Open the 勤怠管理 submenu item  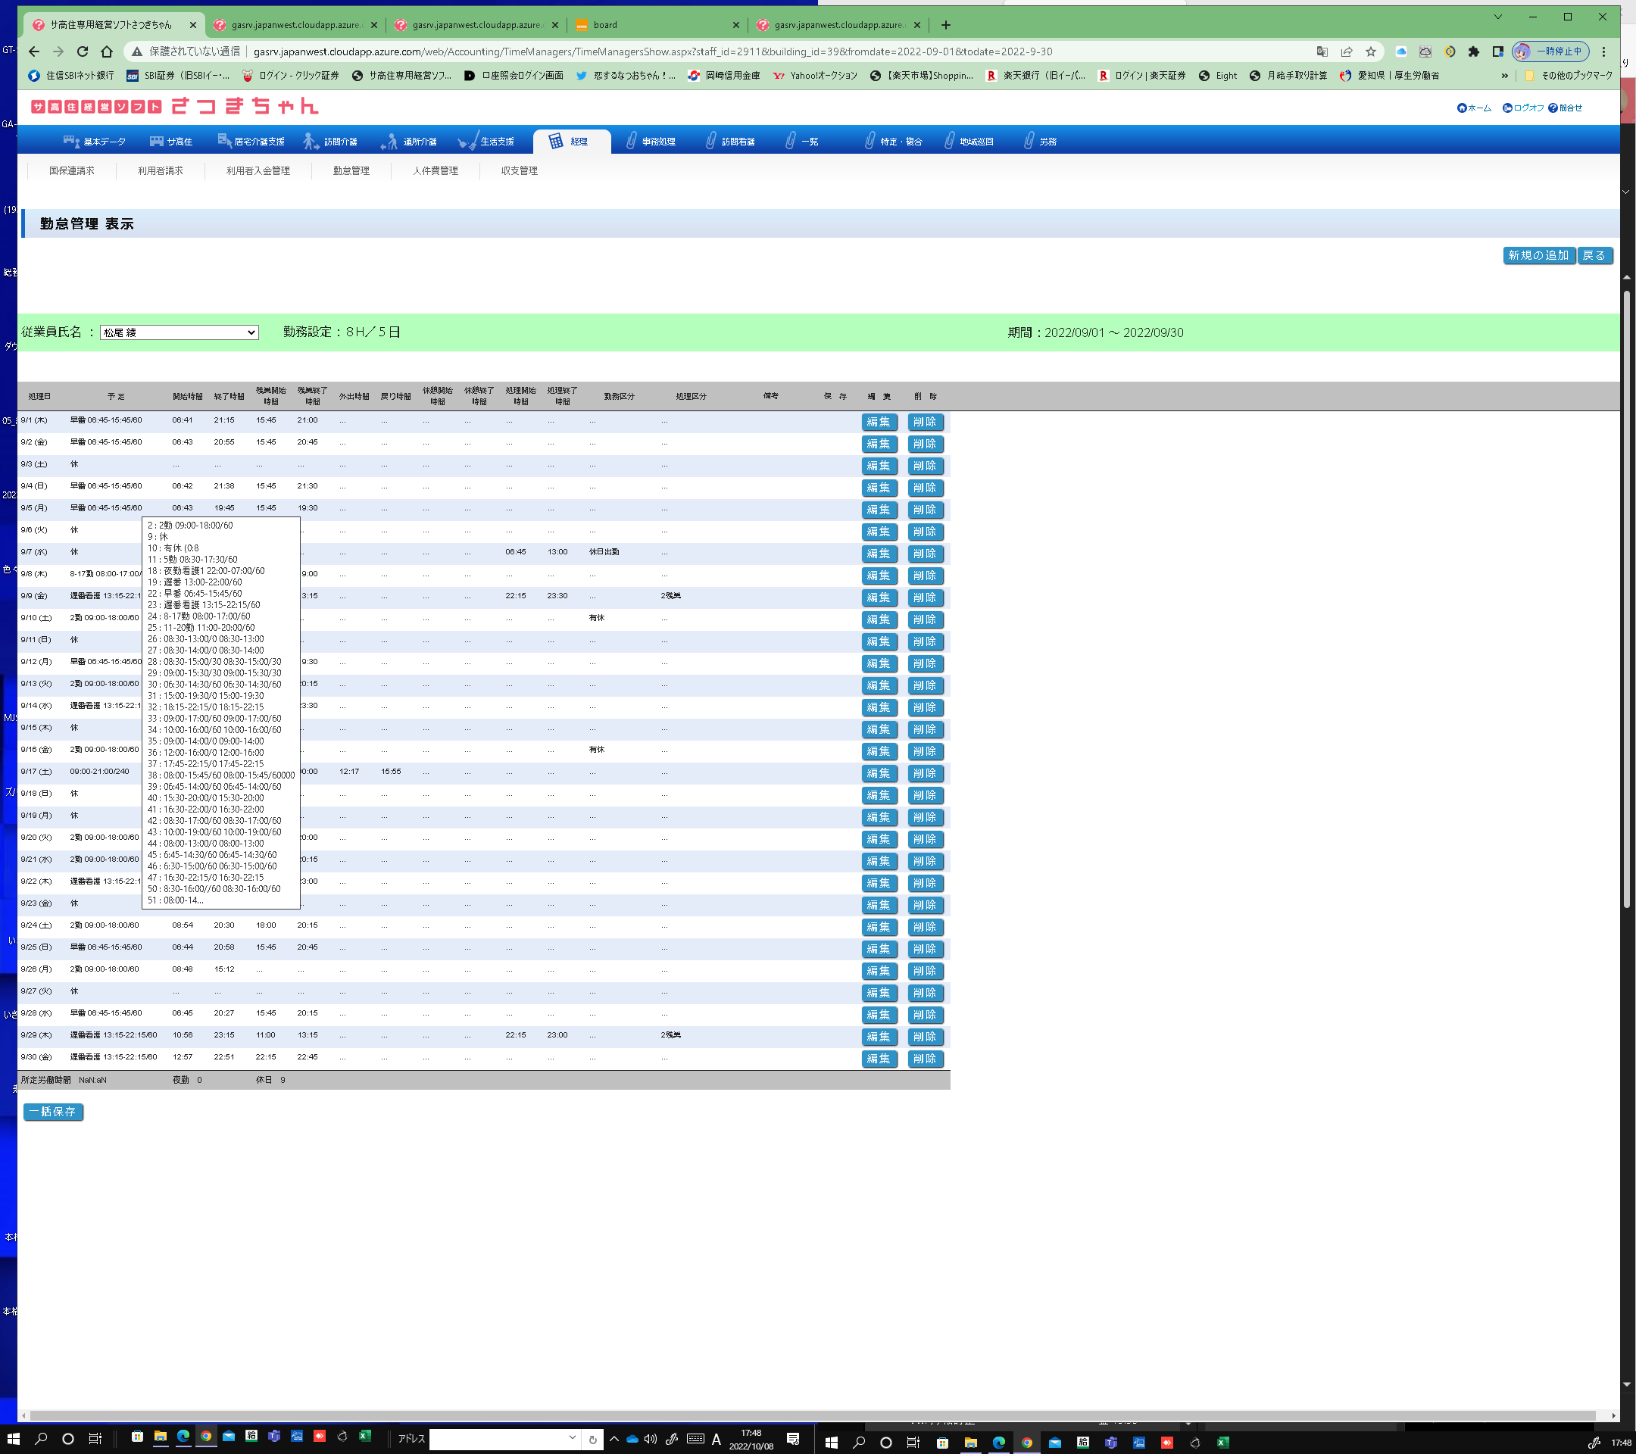(351, 170)
